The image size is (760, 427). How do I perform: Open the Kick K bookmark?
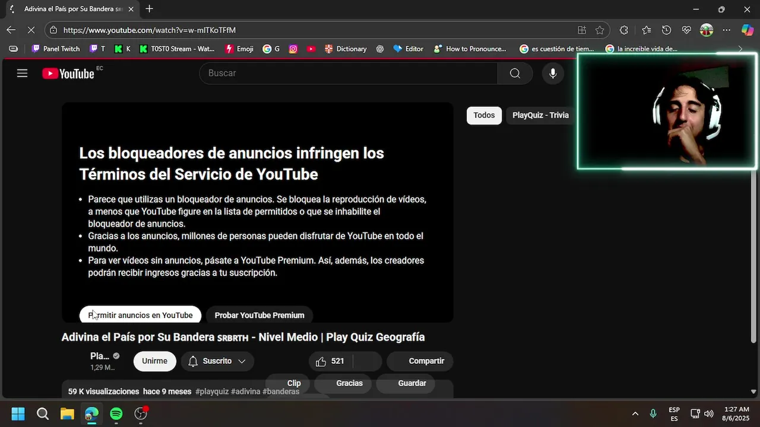tap(122, 49)
